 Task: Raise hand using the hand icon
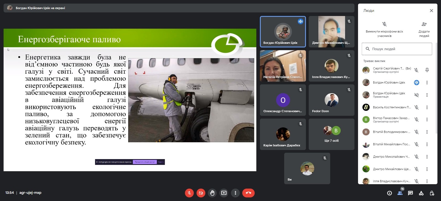click(212, 193)
